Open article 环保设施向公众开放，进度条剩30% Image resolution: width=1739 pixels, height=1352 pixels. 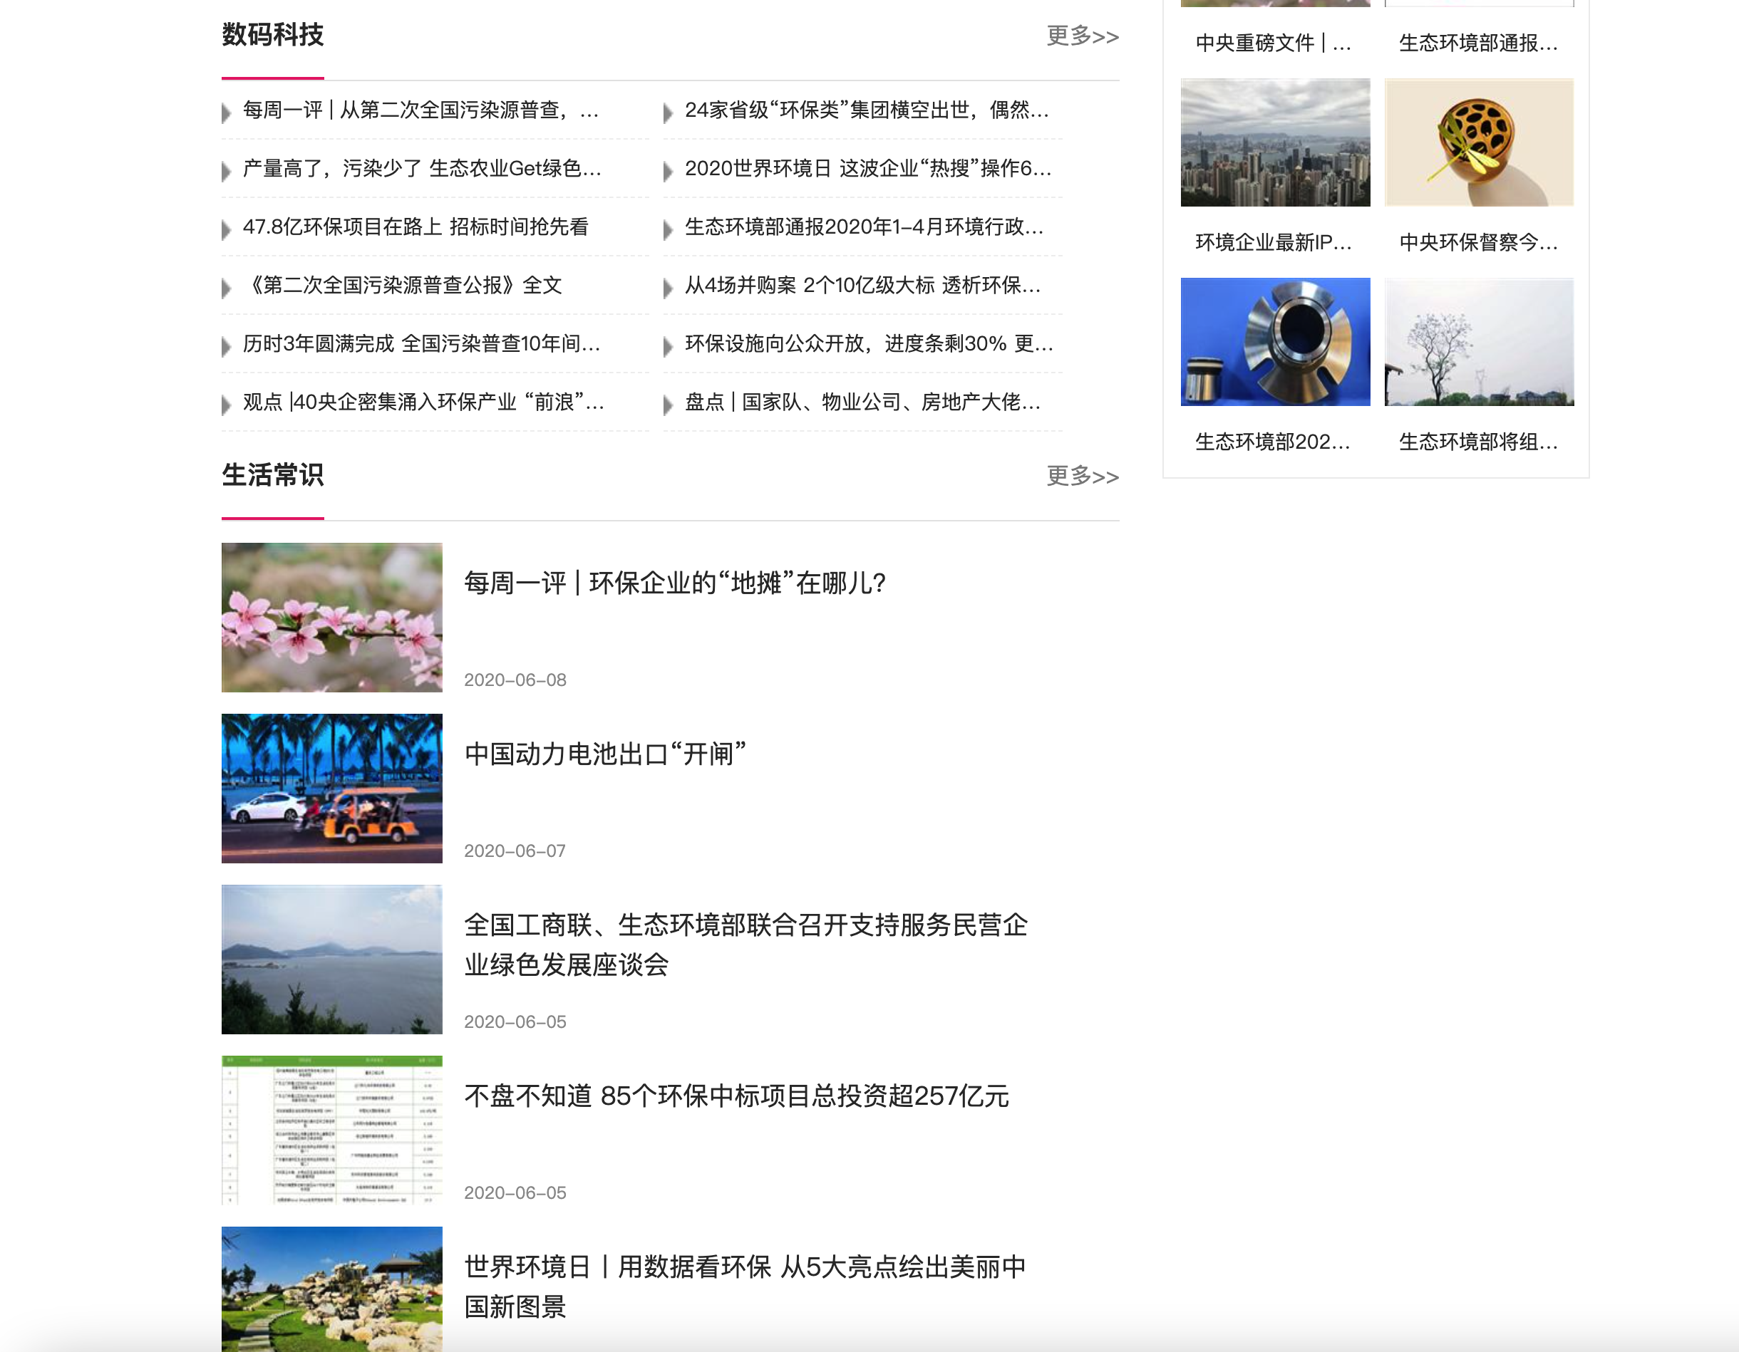click(x=869, y=344)
